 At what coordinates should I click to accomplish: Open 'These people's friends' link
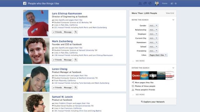[x=145, y=90]
